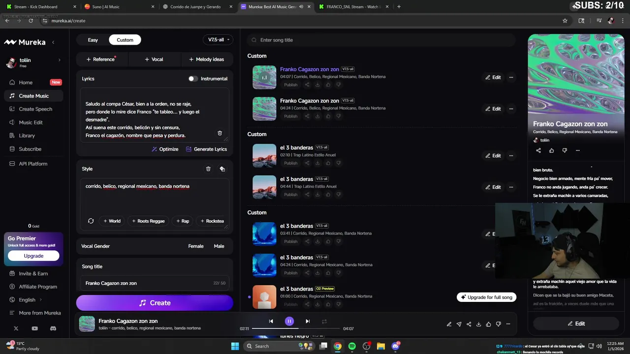Viewport: 630px width, 354px height.
Task: Click the pencil edit icon in player bar
Action: (449, 324)
